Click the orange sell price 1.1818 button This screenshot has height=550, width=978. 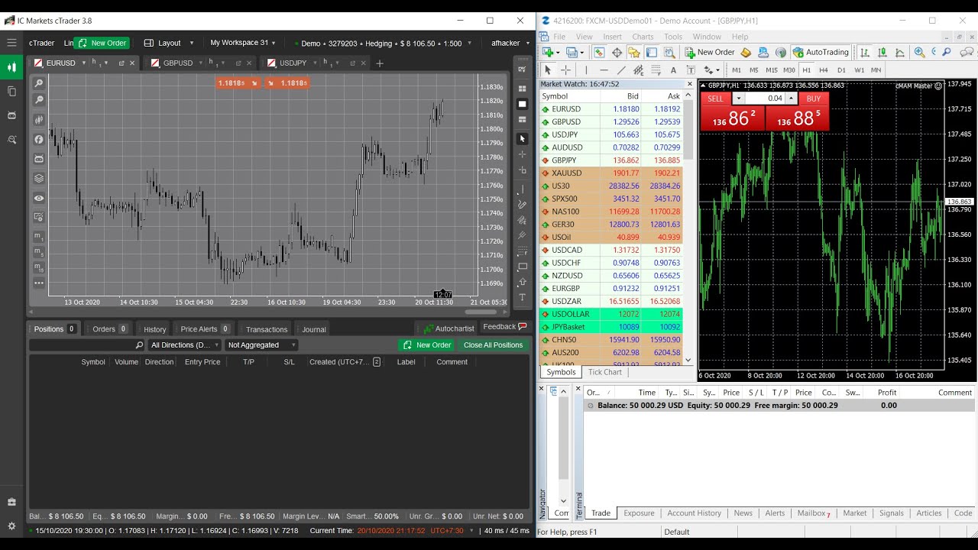tap(238, 83)
